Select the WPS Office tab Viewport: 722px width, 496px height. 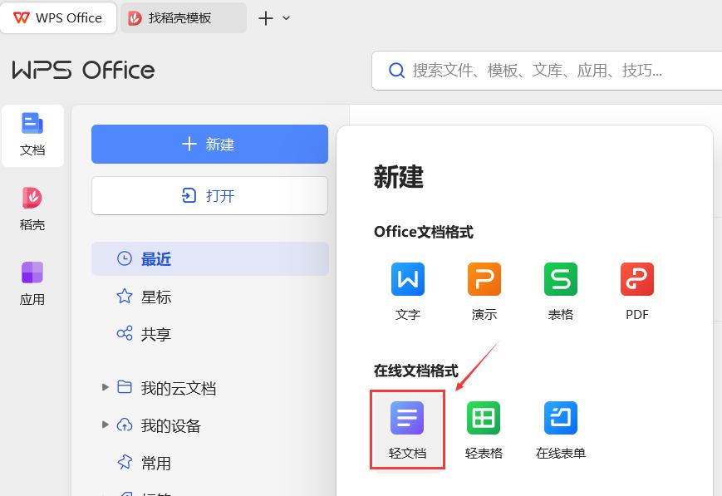click(58, 17)
